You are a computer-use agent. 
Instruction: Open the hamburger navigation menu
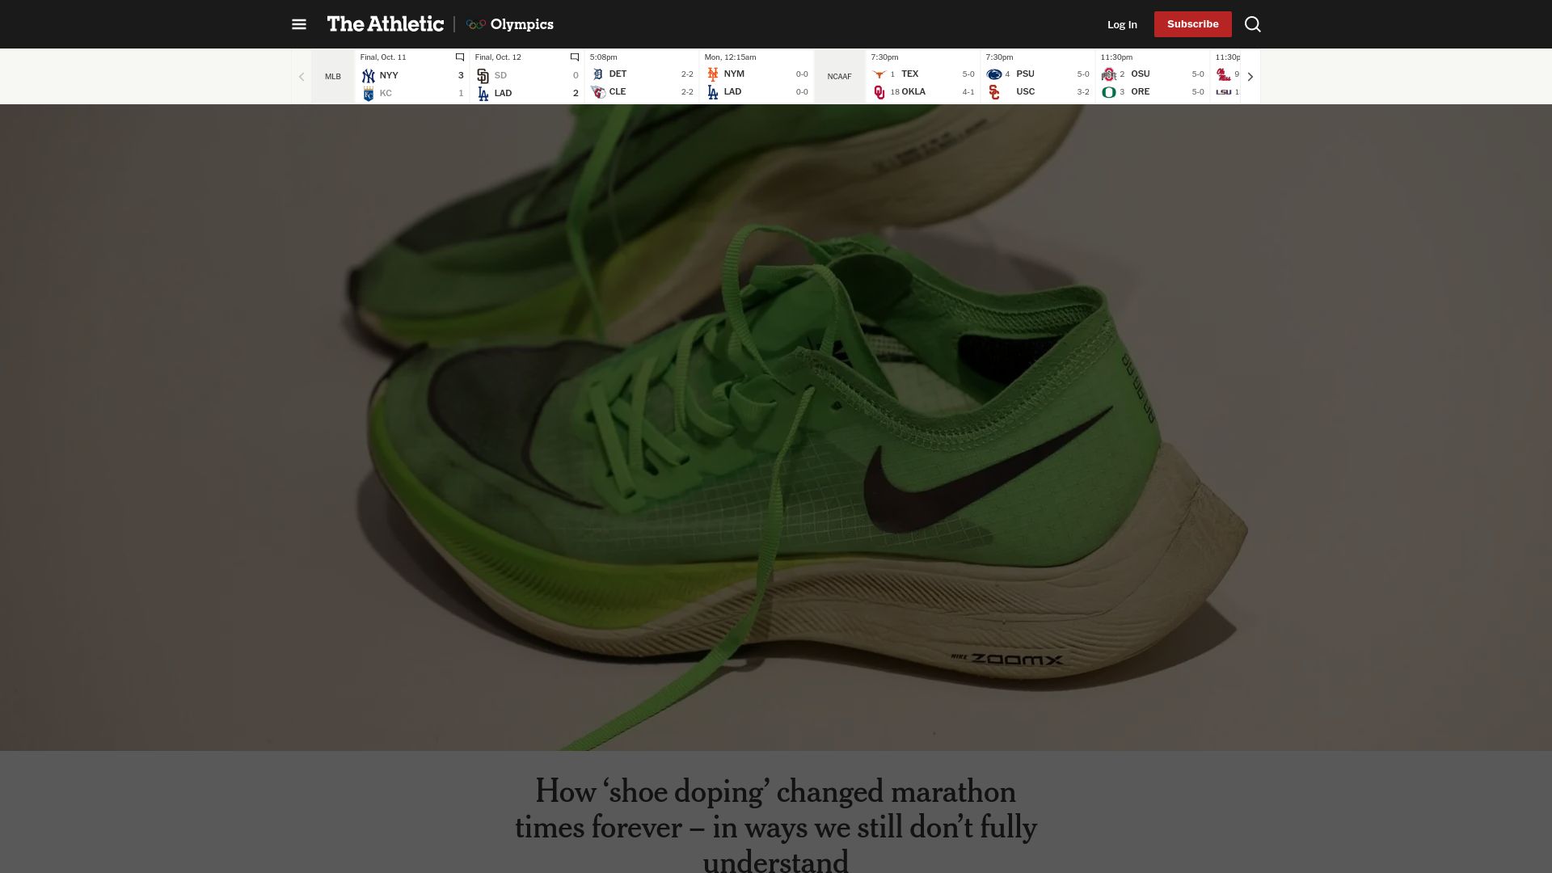[299, 24]
